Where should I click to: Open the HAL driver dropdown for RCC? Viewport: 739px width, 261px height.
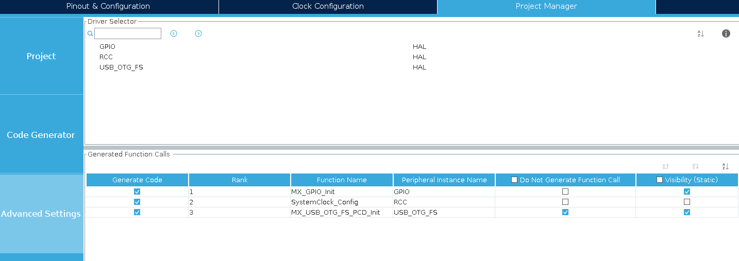(x=419, y=57)
